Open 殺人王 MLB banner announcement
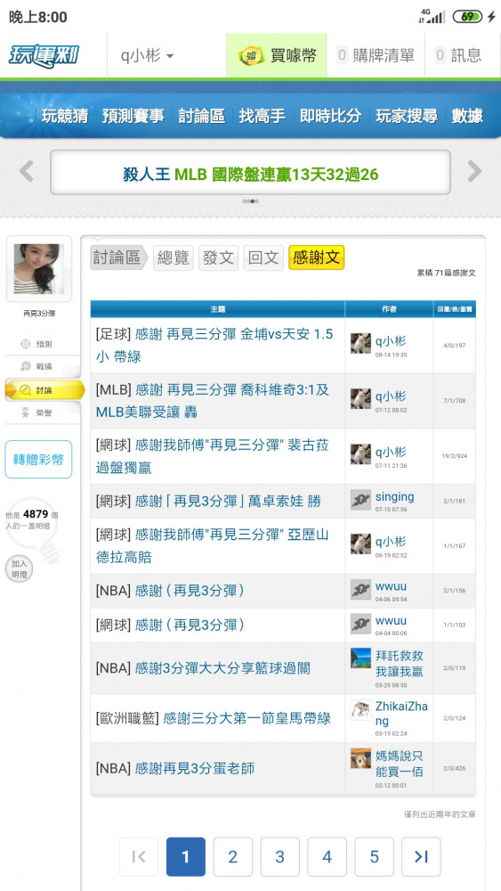501x891 pixels. 250,173
